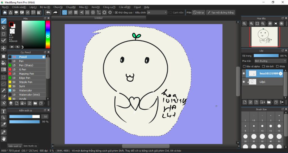The image size is (288, 153).
Task: Zoom in on the Navigator panel
Action: pyautogui.click(x=251, y=23)
